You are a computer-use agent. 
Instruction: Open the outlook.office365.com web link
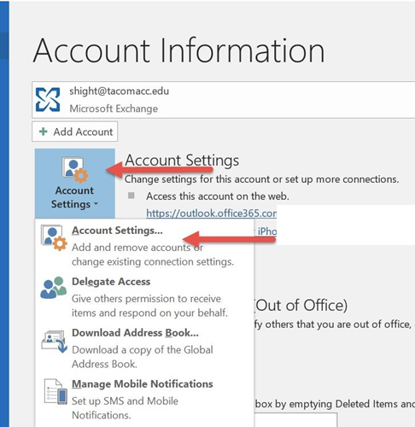pos(211,213)
